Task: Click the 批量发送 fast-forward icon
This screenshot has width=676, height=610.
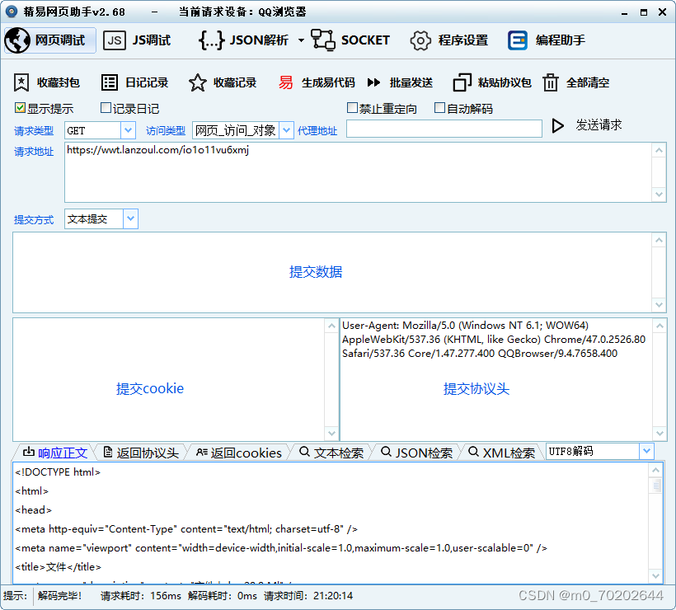Action: click(x=373, y=82)
